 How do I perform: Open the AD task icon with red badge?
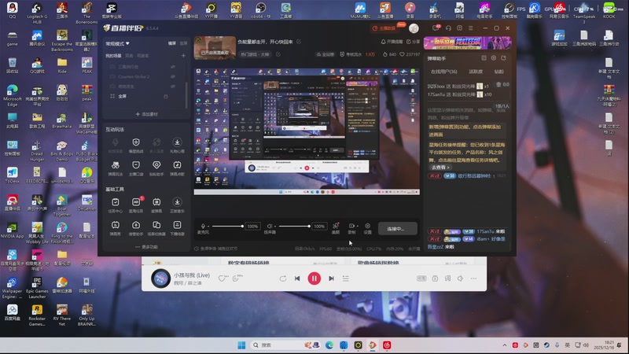coord(136,202)
